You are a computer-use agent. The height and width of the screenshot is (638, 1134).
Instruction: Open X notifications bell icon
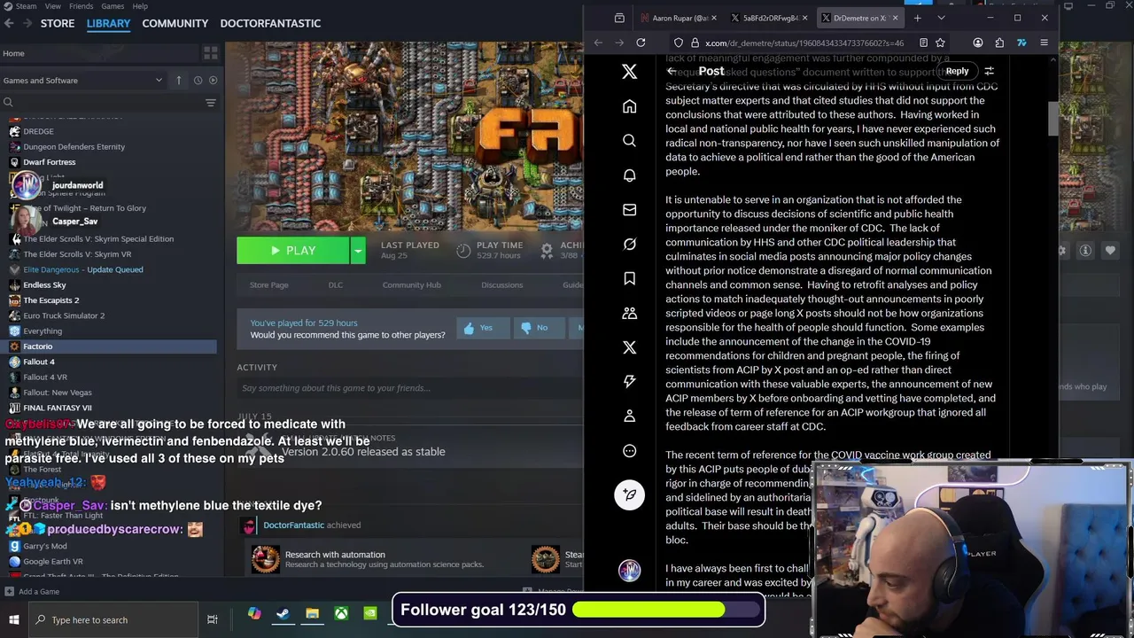pos(629,175)
